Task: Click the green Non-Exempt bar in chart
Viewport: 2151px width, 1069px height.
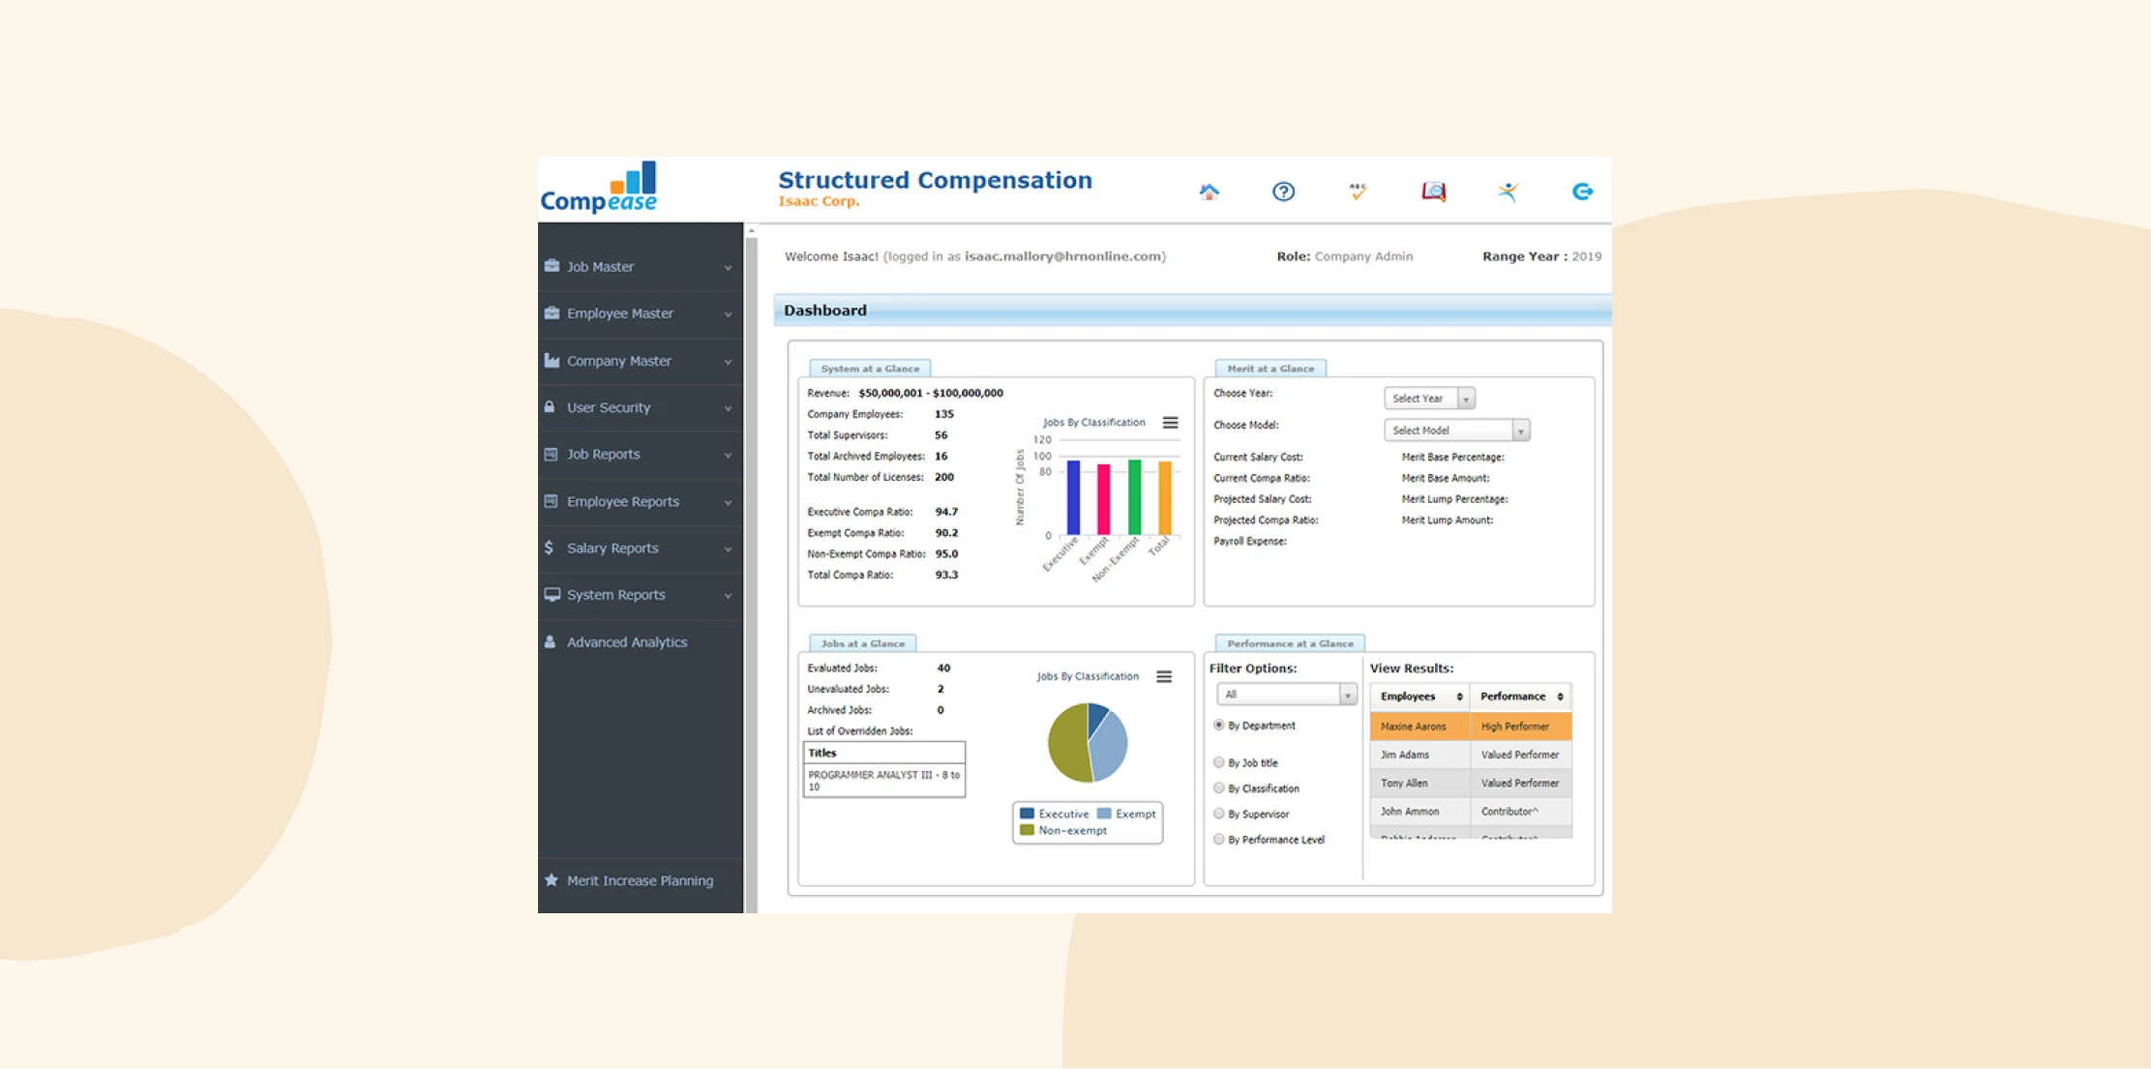Action: pos(1134,497)
